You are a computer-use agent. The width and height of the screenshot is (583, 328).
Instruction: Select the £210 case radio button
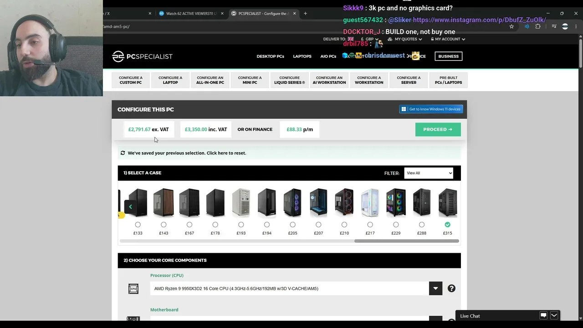tap(344, 225)
